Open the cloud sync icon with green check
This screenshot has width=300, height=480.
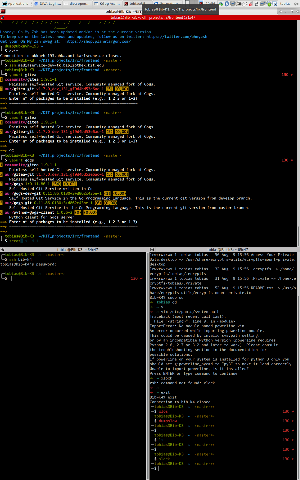(269, 4)
